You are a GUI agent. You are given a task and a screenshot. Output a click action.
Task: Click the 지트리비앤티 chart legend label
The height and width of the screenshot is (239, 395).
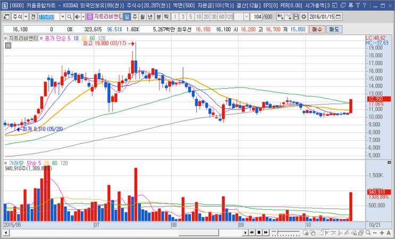click(x=23, y=38)
